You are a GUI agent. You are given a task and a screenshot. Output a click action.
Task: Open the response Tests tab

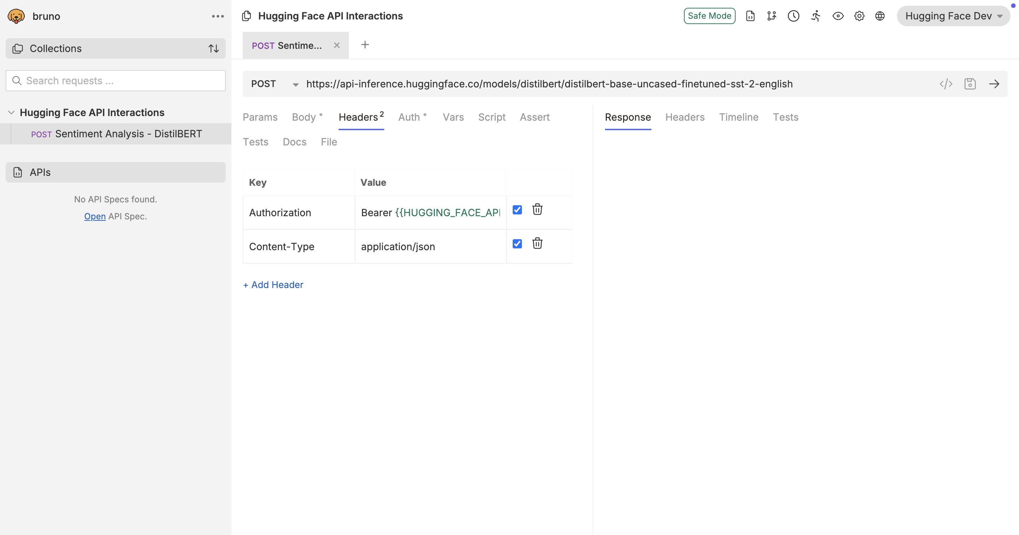(785, 117)
